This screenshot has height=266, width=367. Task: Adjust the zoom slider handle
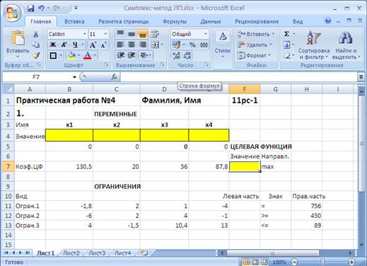tap(322, 262)
